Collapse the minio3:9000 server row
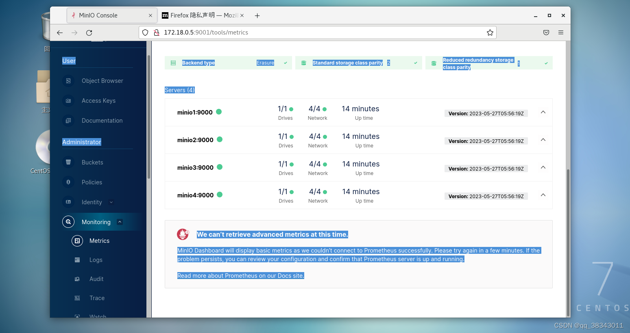 pos(543,167)
